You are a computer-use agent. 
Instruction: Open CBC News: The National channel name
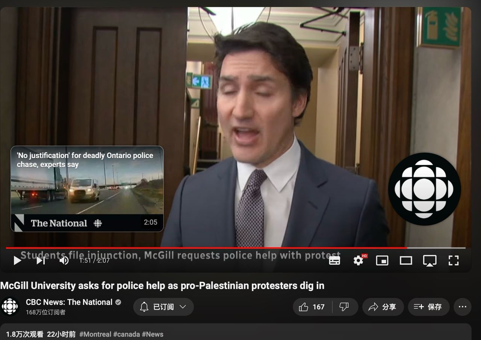69,302
